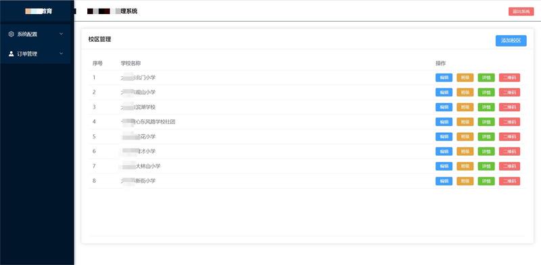Click the red 退出系统 button
The height and width of the screenshot is (265, 541).
pyautogui.click(x=521, y=11)
